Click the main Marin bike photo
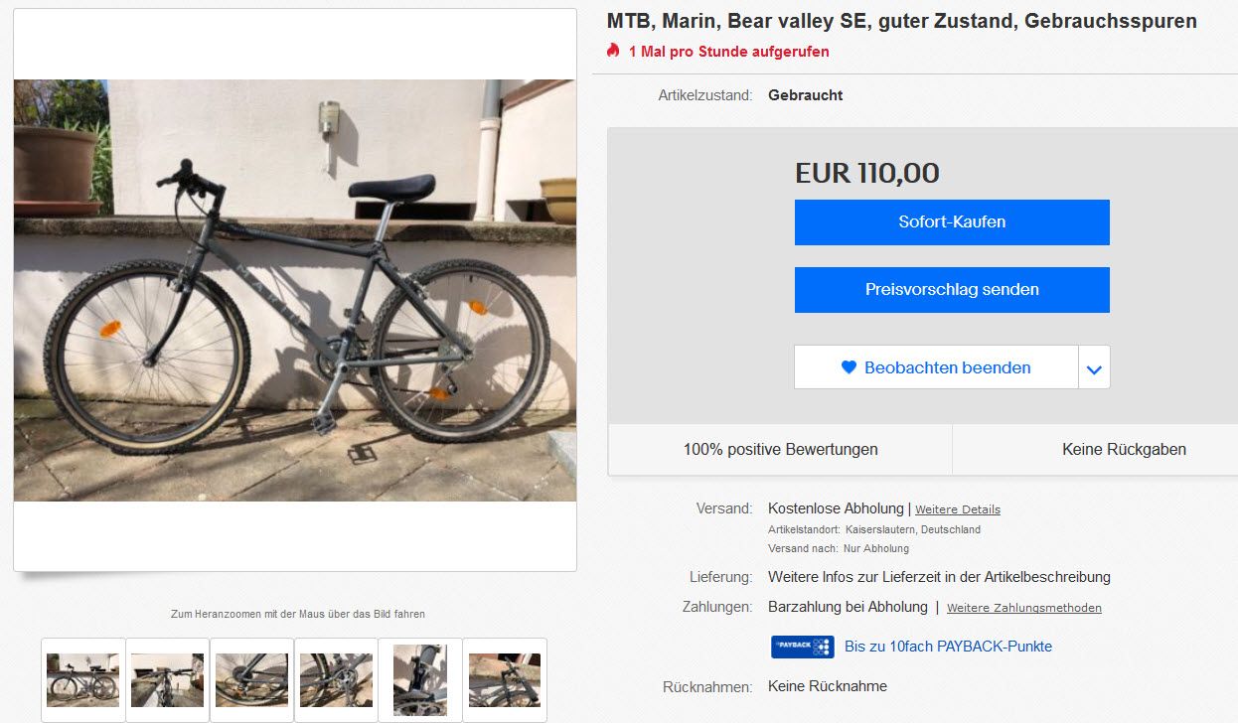Screen dimensions: 1238x723 point(295,290)
